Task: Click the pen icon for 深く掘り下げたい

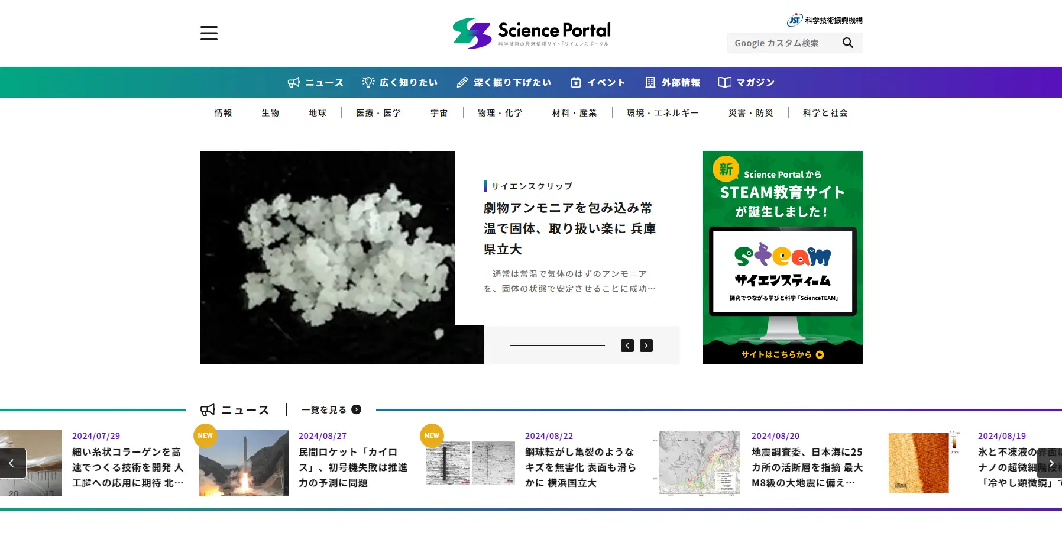Action: point(462,82)
